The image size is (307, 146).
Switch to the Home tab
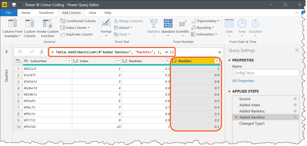(26, 13)
